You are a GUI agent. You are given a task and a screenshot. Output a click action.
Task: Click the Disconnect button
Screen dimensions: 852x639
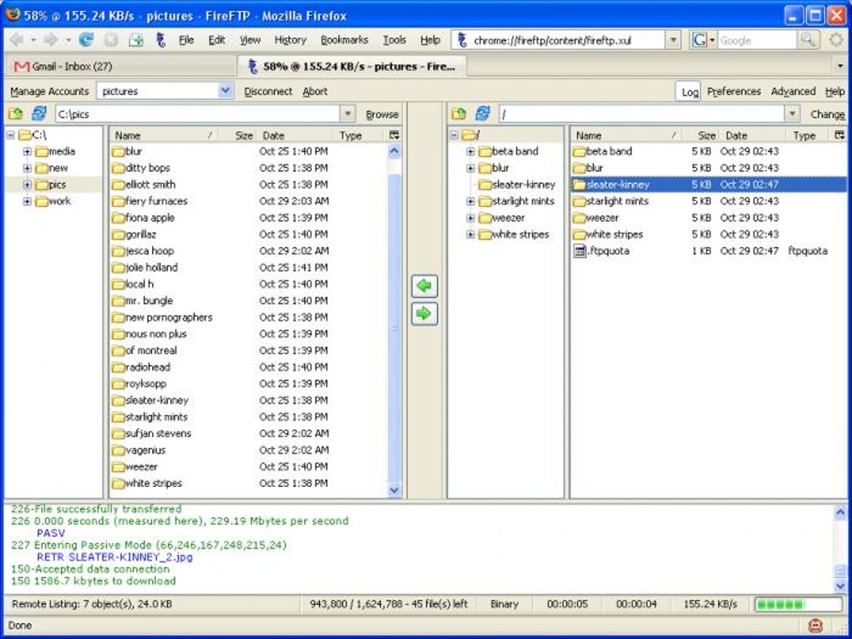(x=268, y=91)
